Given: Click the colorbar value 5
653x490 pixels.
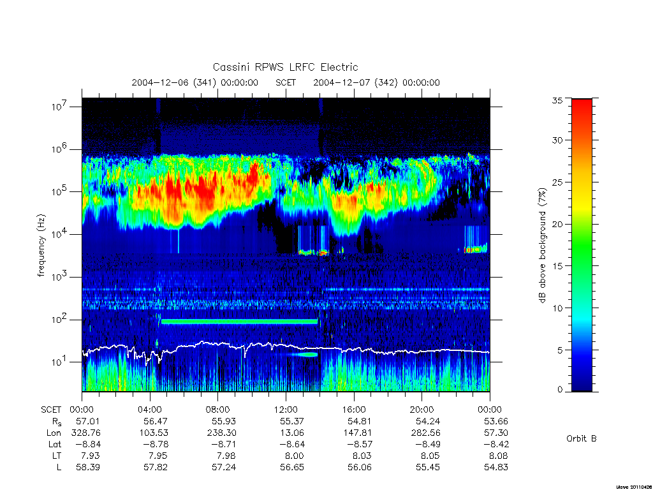Looking at the screenshot, I should coord(560,350).
